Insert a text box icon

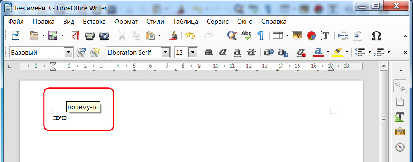326,35
